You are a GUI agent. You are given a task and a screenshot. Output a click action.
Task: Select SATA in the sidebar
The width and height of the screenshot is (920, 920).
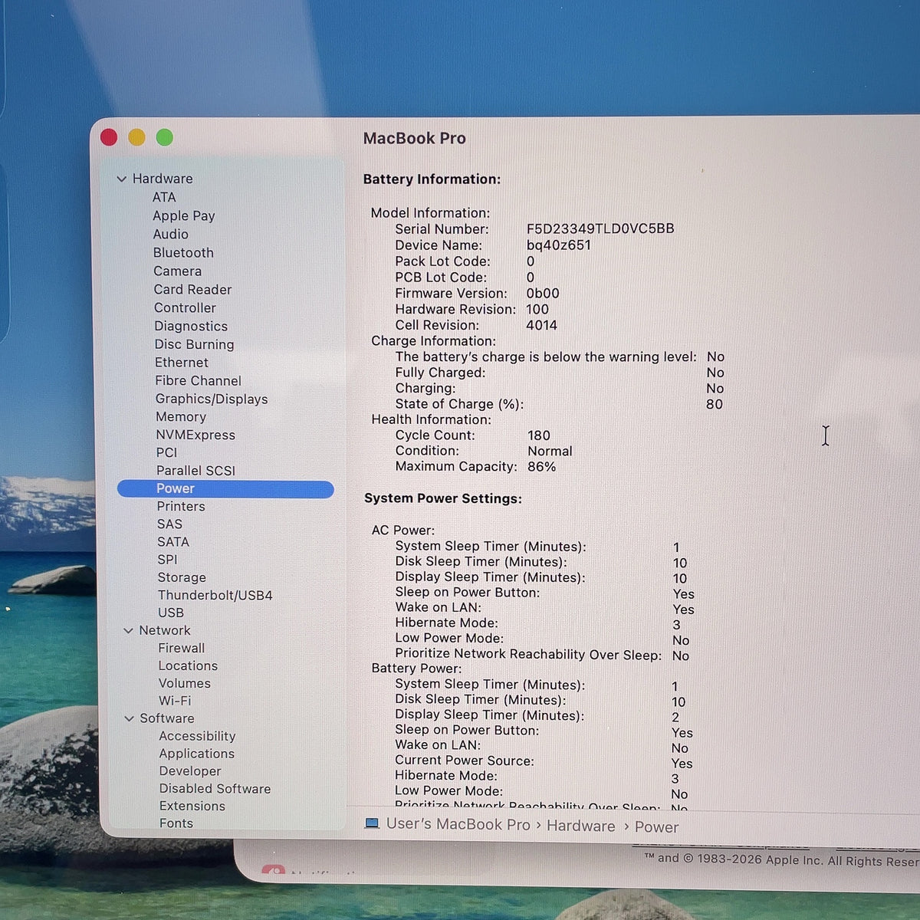(173, 541)
